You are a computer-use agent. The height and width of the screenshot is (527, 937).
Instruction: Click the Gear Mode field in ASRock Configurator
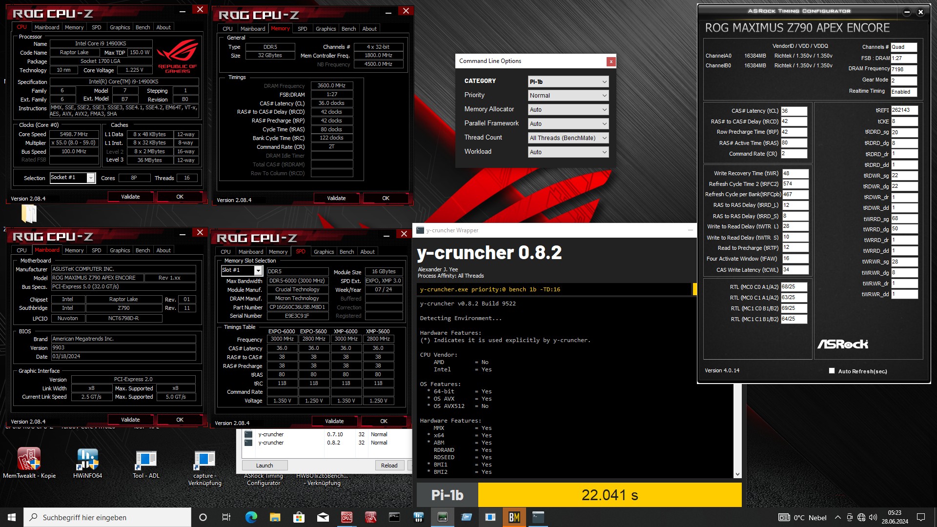[904, 81]
